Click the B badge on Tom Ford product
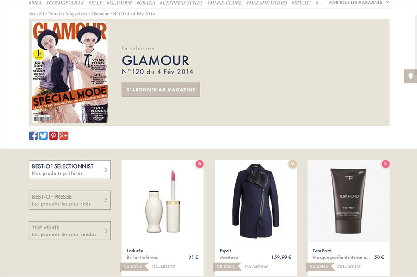 (385, 164)
